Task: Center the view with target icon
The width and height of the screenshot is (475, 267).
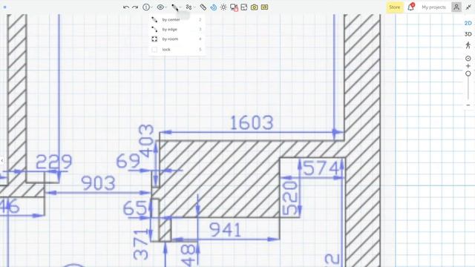Action: pyautogui.click(x=468, y=58)
